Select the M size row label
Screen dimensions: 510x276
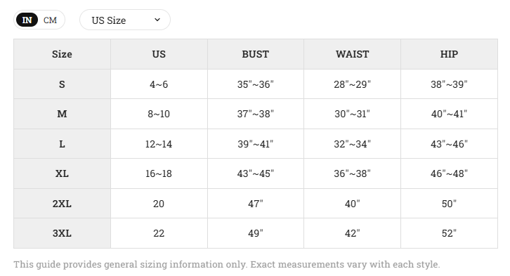tap(62, 114)
